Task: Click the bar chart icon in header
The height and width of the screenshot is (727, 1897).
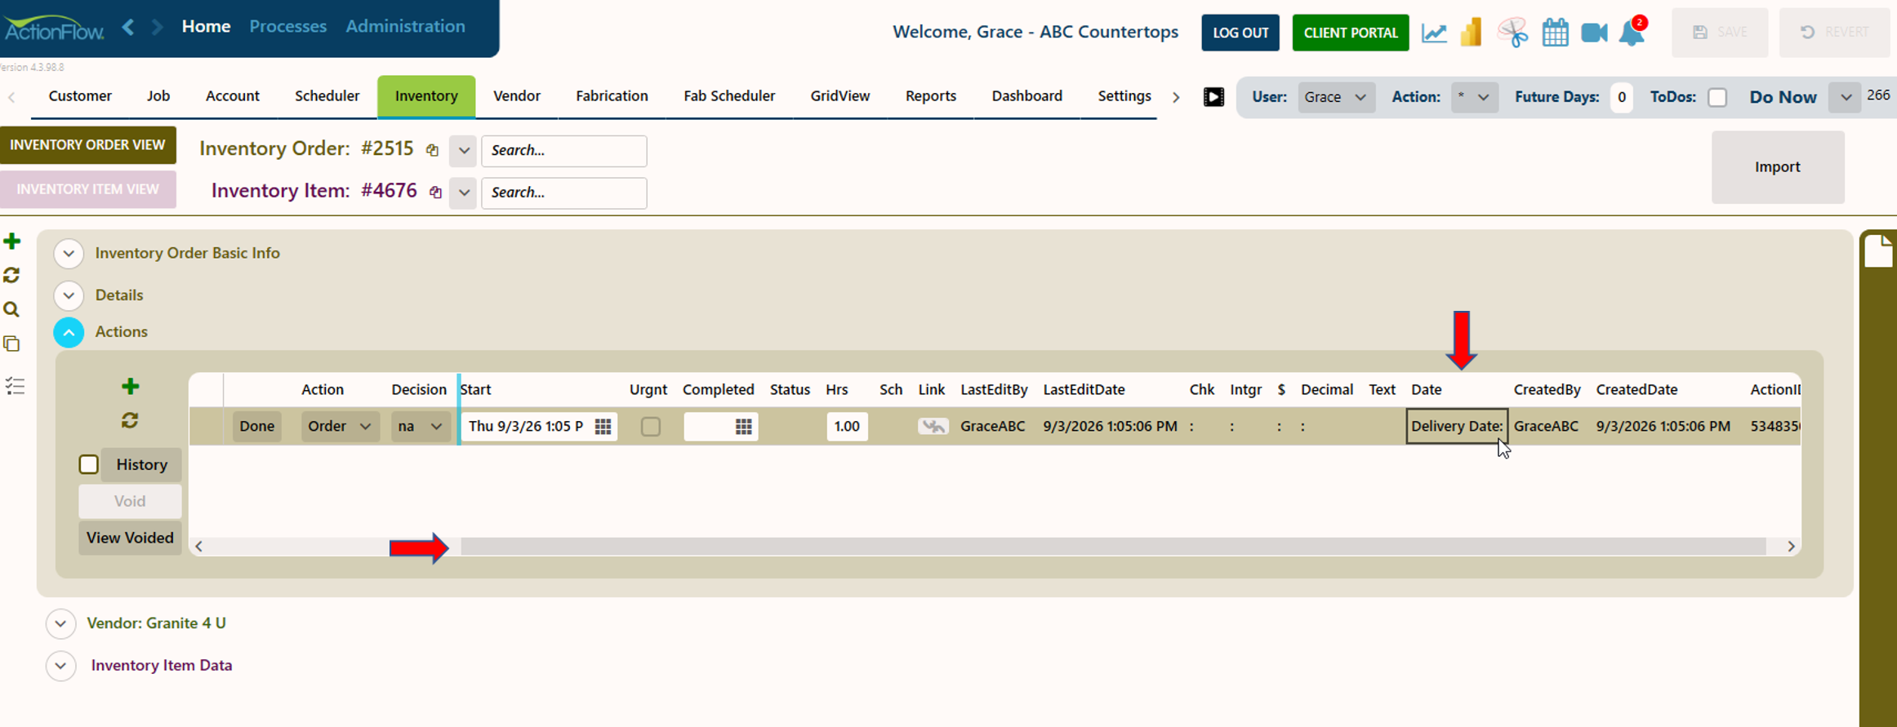Action: click(x=1472, y=33)
